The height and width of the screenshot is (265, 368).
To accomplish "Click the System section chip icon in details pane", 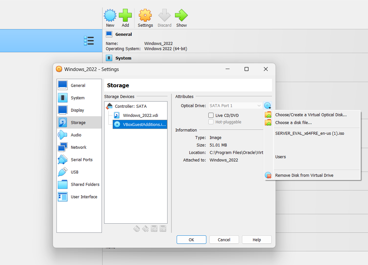I will pyautogui.click(x=109, y=58).
